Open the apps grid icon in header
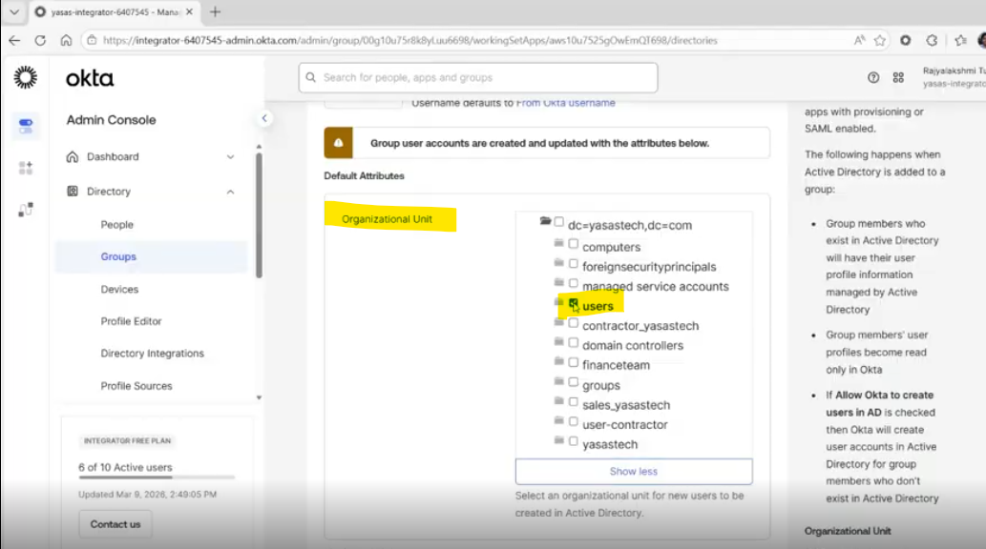986x549 pixels. pos(898,78)
